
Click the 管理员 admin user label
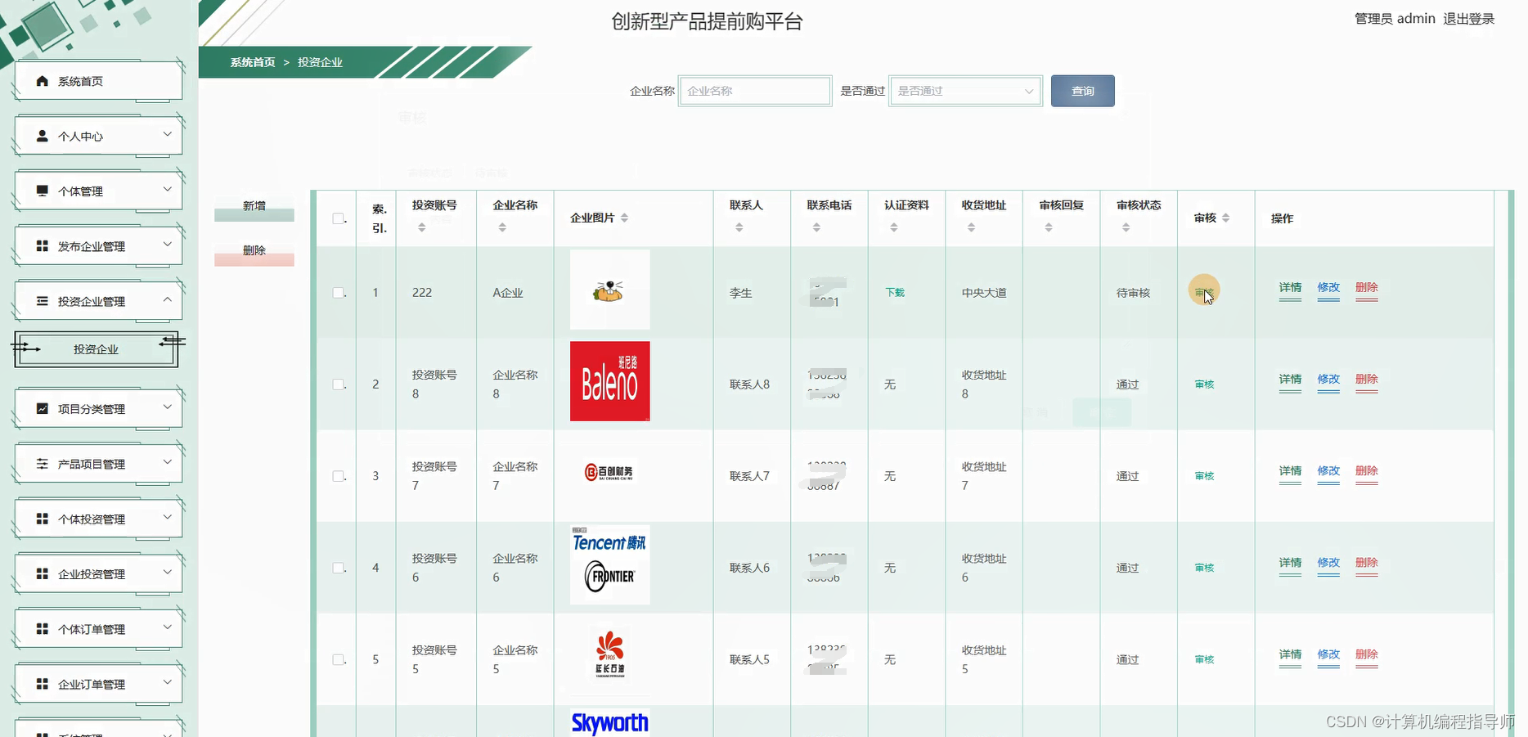1395,19
